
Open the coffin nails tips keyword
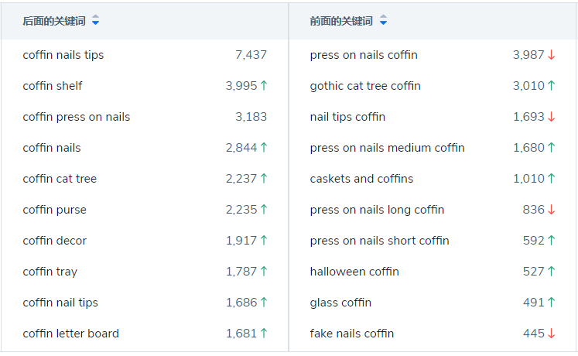point(63,55)
